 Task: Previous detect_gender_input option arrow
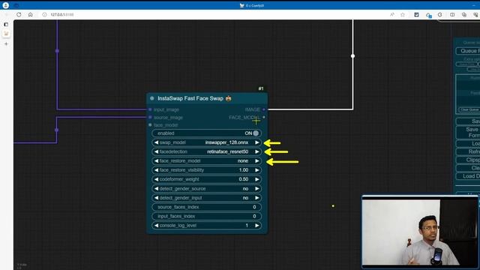click(x=157, y=198)
